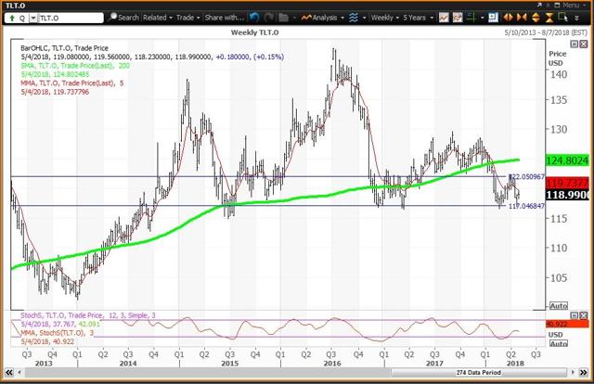Click the 274 Data Period scrollbar thumb
The height and width of the screenshot is (384, 594).
479,373
